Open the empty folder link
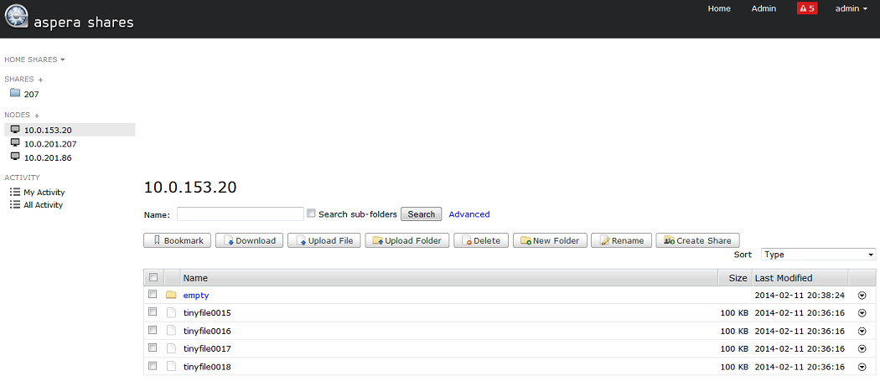The image size is (880, 381). 196,295
